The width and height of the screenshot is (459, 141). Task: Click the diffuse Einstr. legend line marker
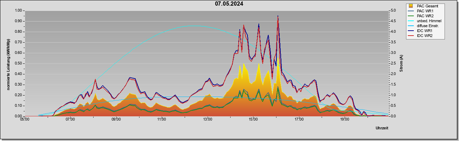(x=411, y=26)
